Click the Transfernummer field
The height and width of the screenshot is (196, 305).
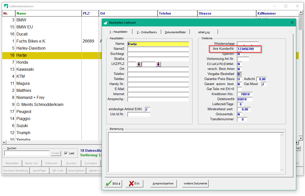click(242, 119)
